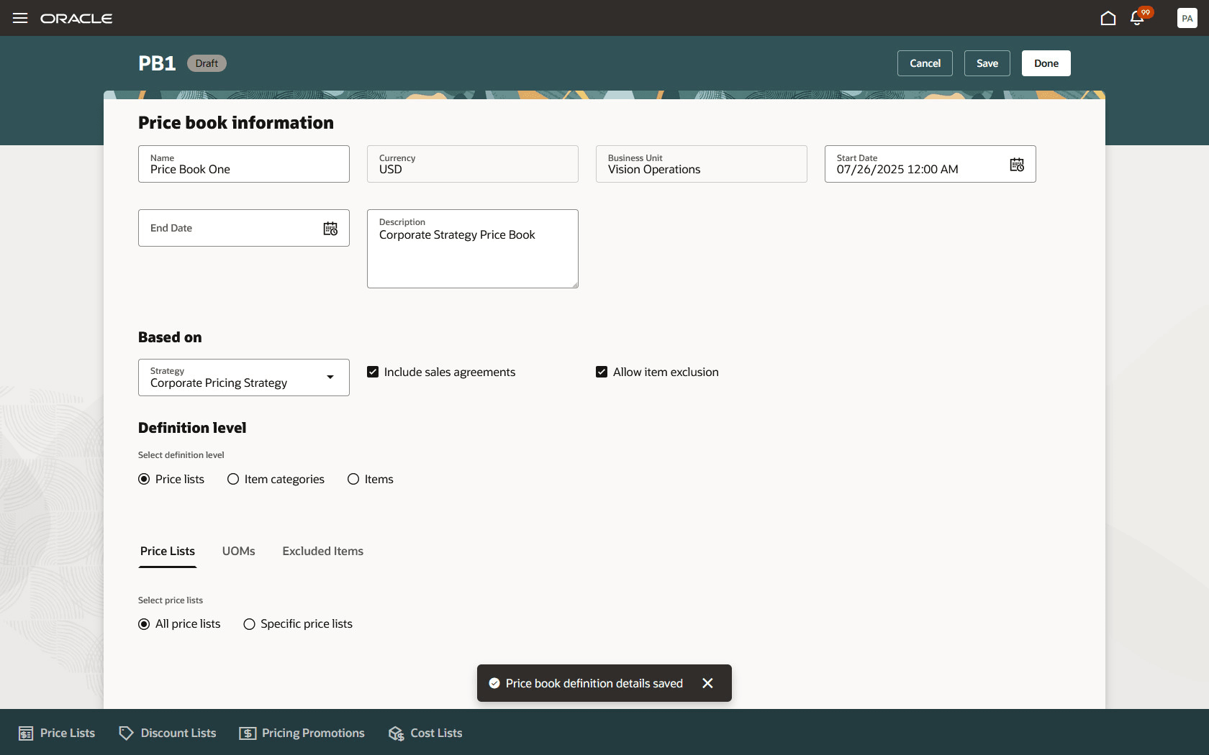The width and height of the screenshot is (1209, 755).
Task: Select the Items definition level
Action: click(x=353, y=479)
